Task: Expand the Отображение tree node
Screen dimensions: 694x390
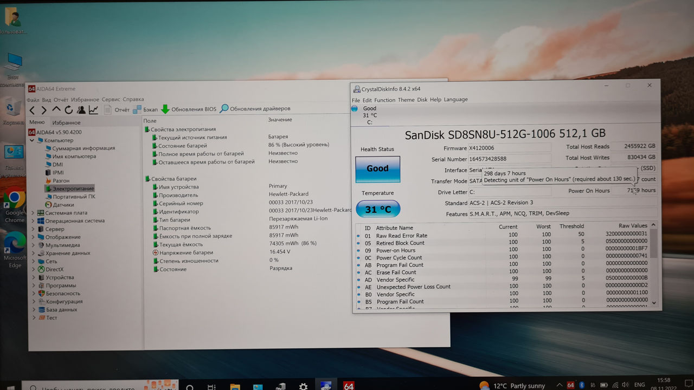Action: point(33,237)
